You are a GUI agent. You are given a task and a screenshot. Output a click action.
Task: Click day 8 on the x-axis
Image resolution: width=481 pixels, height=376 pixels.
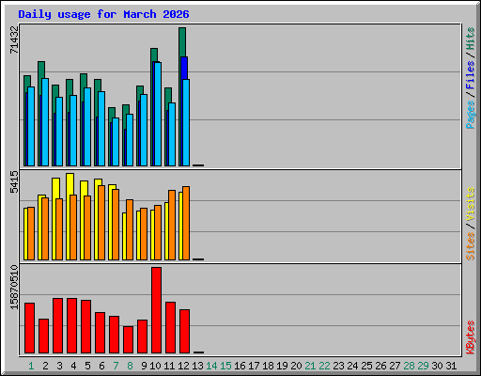click(130, 366)
